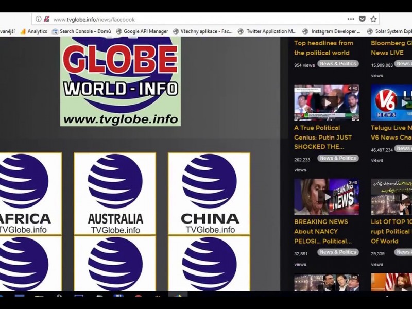This screenshot has width=412, height=309.
Task: Open 'Top headlines from the political world' title
Action: 323,48
